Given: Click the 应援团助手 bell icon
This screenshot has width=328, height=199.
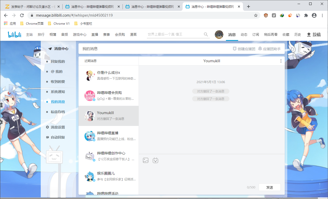Looking at the screenshot, I should tap(260, 49).
